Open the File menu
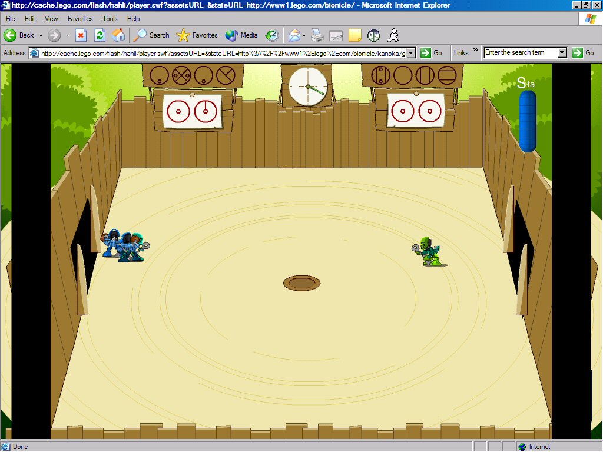Image resolution: width=603 pixels, height=452 pixels. [x=11, y=19]
